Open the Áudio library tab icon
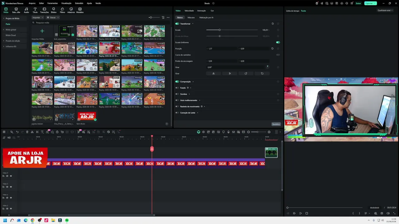Viewport: 399px width, 224px height. 26,9
